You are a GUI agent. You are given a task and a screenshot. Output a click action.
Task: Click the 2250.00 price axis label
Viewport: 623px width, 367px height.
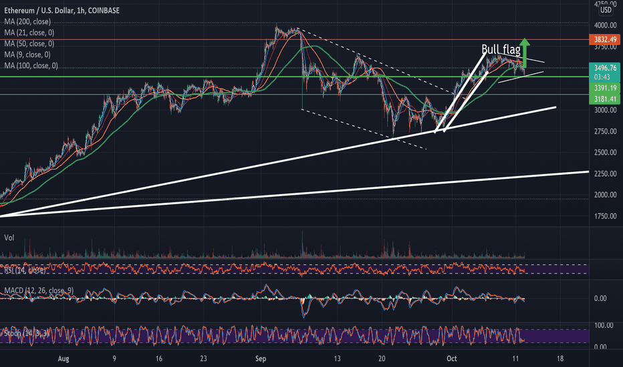tap(605, 173)
